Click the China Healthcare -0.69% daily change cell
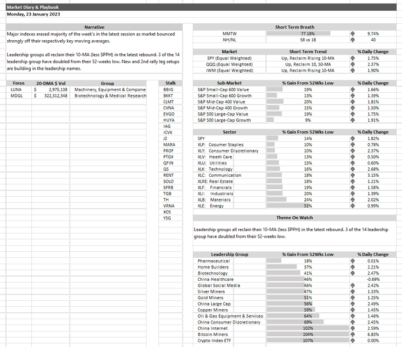402x347 pixels. coord(373,280)
